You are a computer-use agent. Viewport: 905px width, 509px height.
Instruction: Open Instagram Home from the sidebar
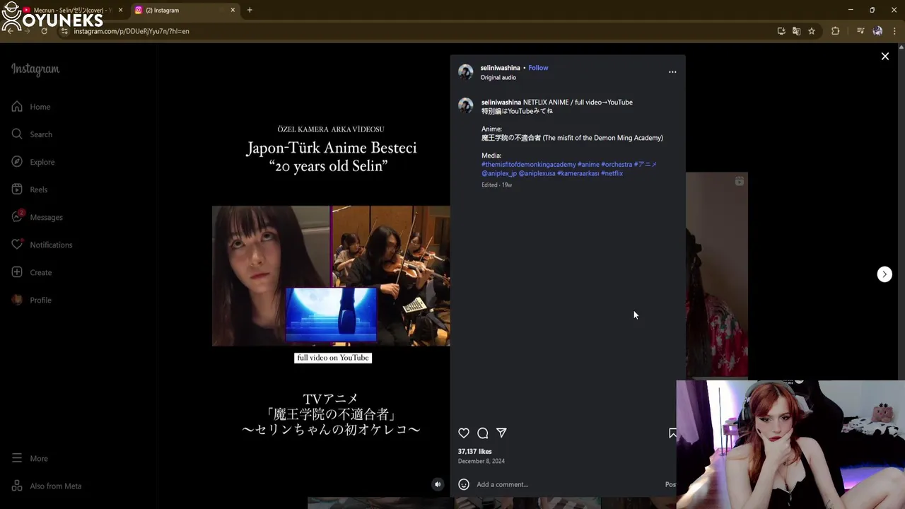point(31,107)
